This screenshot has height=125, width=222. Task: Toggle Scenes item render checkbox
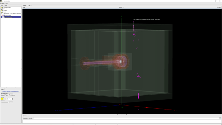pos(3,11)
